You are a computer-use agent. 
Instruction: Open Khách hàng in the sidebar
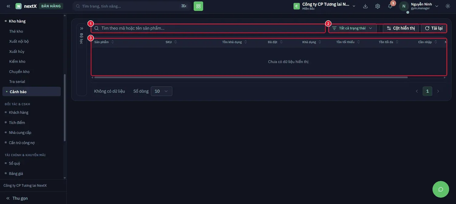[19, 112]
